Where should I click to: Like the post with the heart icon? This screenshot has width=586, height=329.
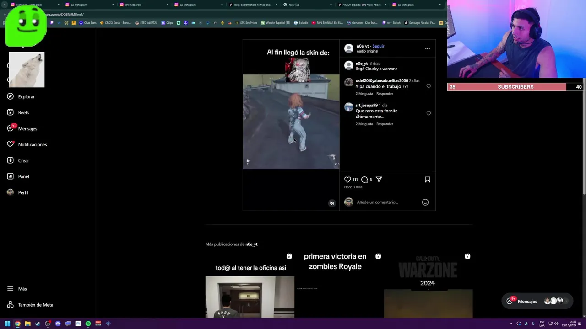point(347,180)
